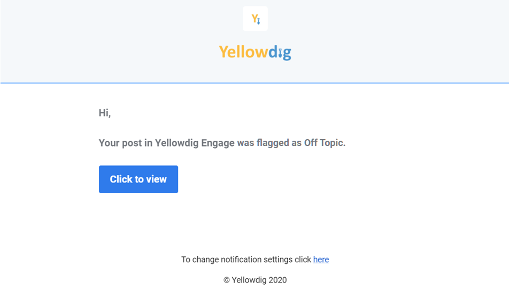Click the 'Yellowdig 2020' copyright text

click(x=259, y=280)
